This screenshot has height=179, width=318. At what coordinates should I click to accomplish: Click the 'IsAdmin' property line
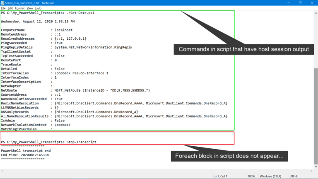pos(33,121)
